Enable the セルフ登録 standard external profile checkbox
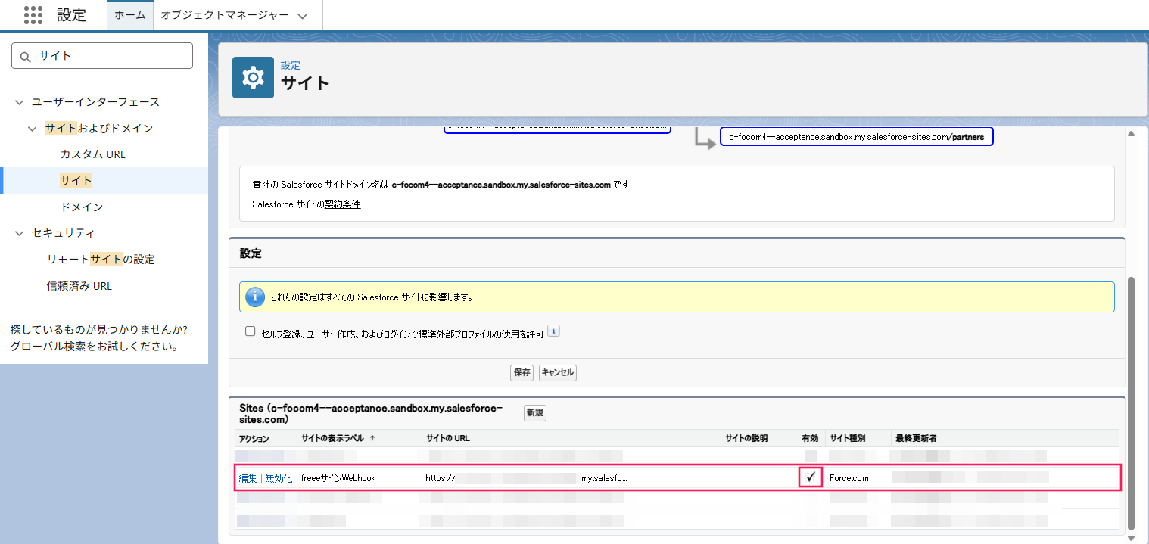Viewport: 1149px width, 544px height. [250, 331]
